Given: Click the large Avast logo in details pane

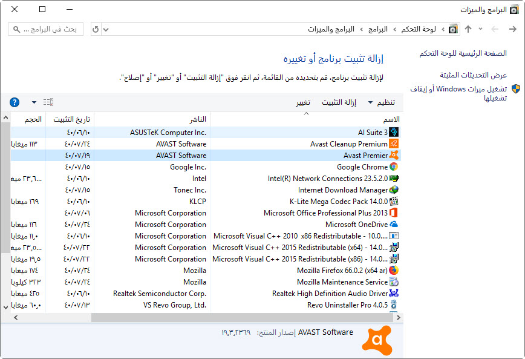Looking at the screenshot, I should 377,341.
